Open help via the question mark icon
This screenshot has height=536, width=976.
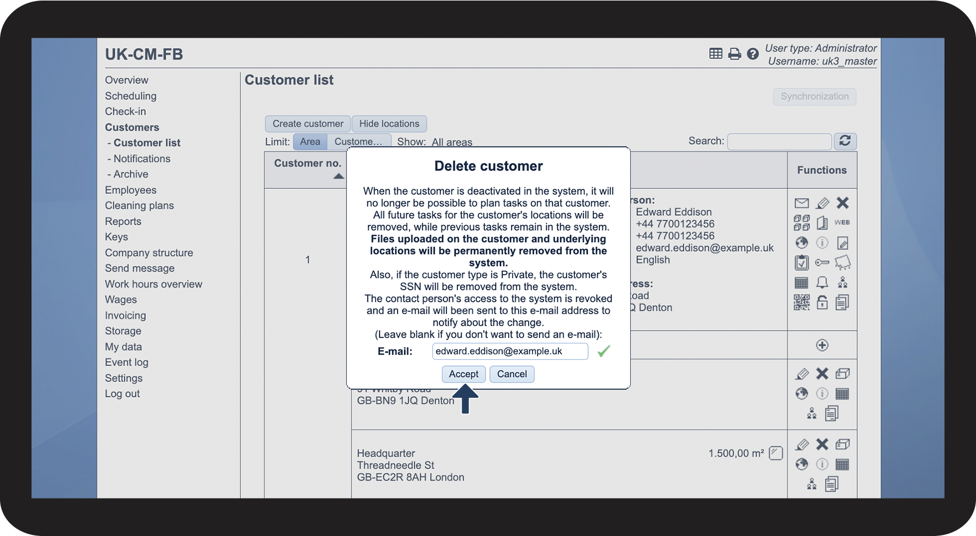click(x=752, y=54)
